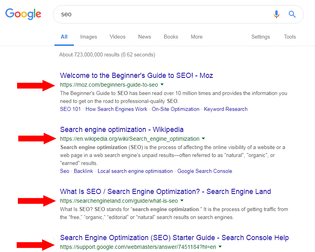
Task: Open the Google Search Console sitelink
Action: [x=205, y=171]
